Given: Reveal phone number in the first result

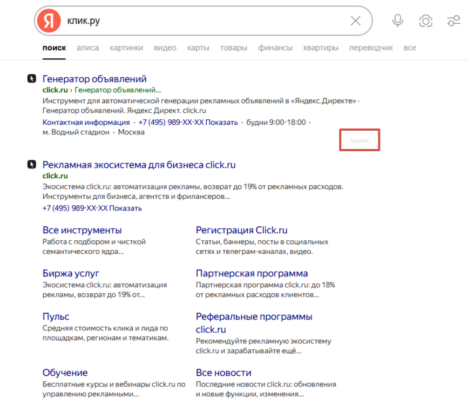Looking at the screenshot, I should 221,122.
